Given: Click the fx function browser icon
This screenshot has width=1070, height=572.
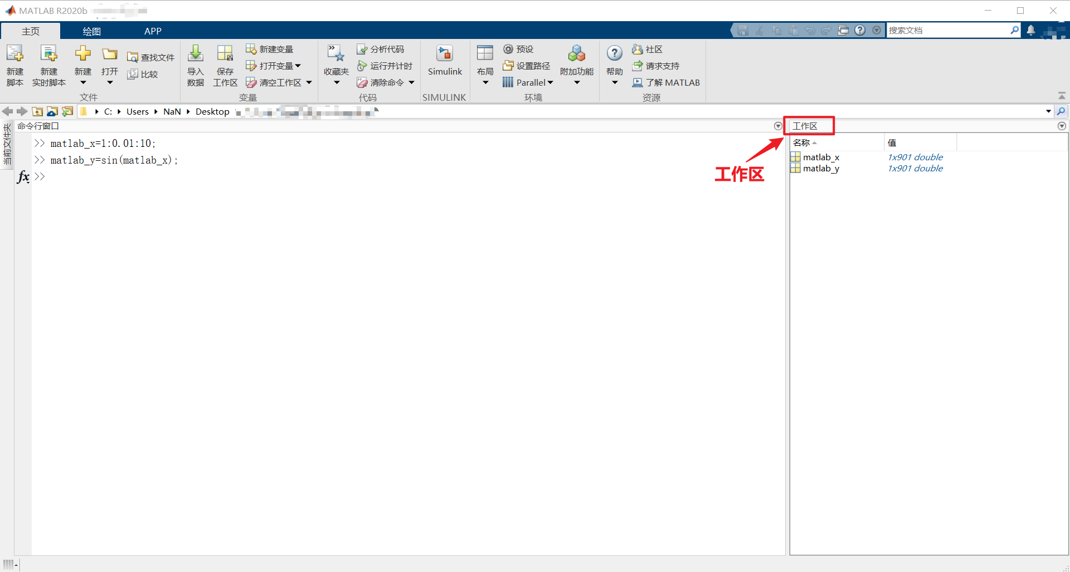Looking at the screenshot, I should [23, 177].
